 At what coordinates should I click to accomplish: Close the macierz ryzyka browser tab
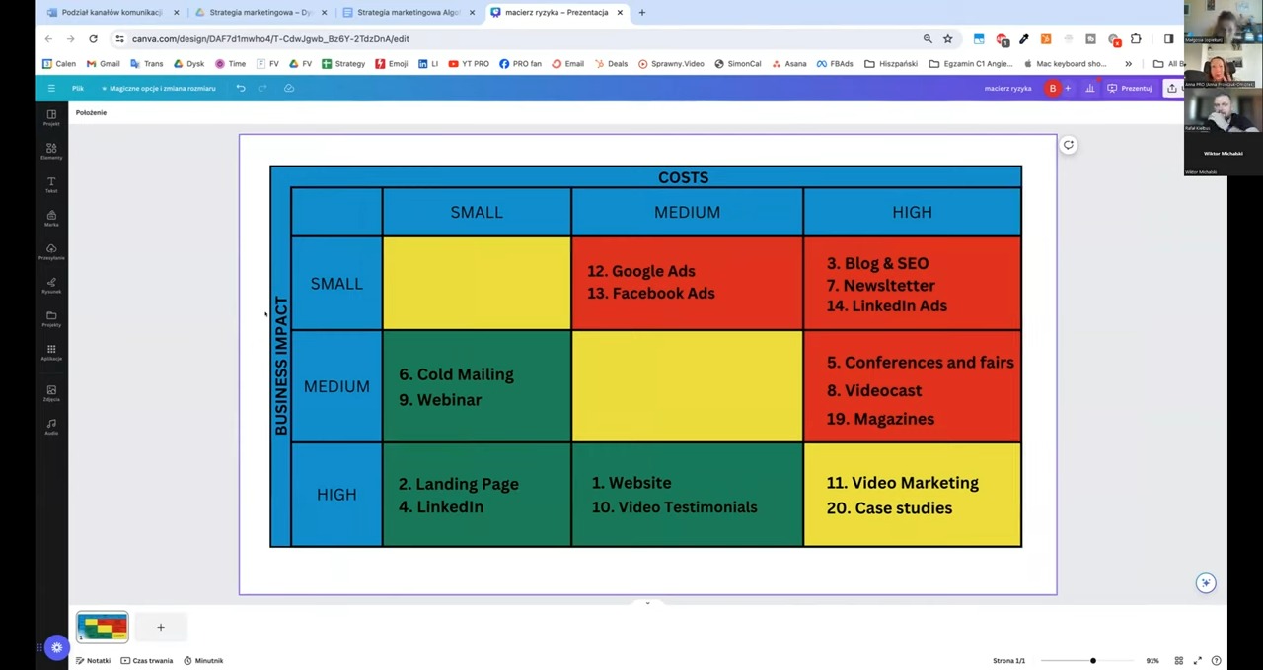tap(620, 12)
